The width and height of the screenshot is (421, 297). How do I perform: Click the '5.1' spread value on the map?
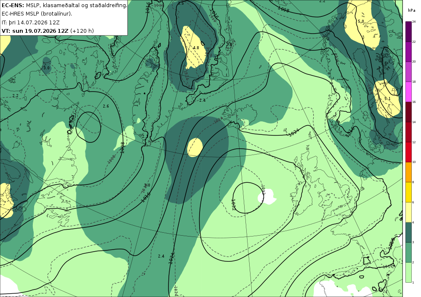[x=387, y=99]
